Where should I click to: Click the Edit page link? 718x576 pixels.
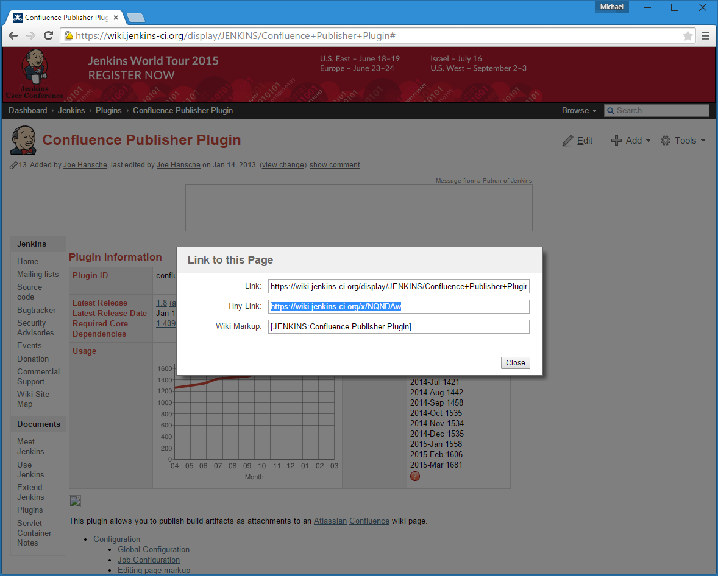pyautogui.click(x=577, y=141)
